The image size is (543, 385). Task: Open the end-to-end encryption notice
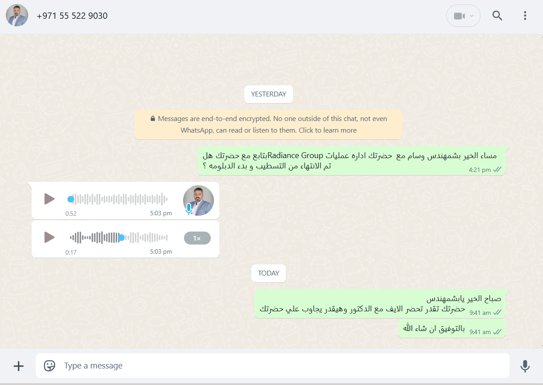(268, 125)
